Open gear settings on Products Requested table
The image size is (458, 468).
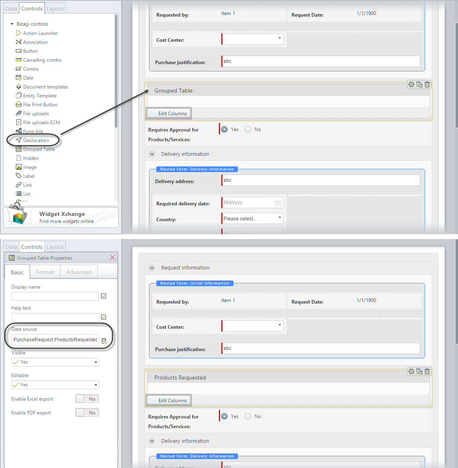[x=411, y=371]
